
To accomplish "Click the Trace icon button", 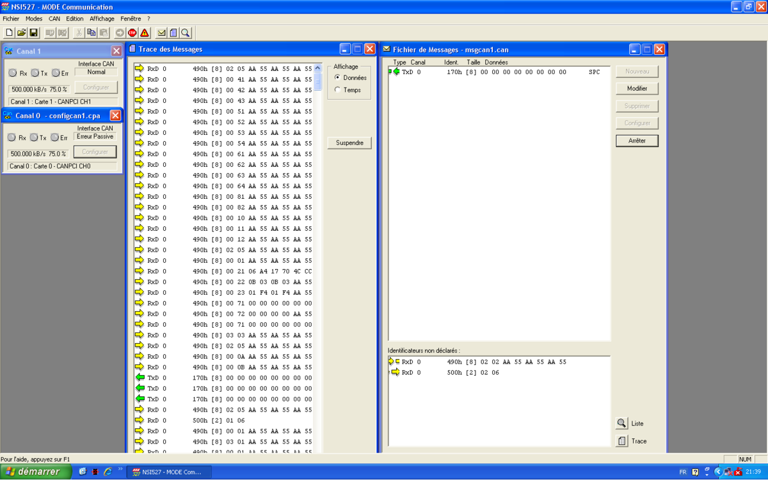I will click(621, 441).
